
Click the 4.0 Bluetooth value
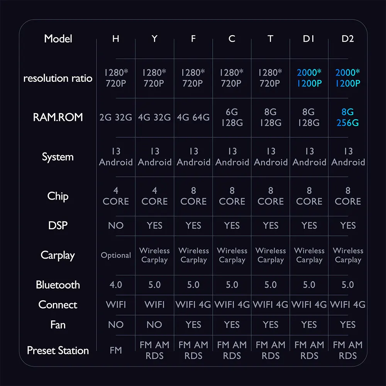116,285
